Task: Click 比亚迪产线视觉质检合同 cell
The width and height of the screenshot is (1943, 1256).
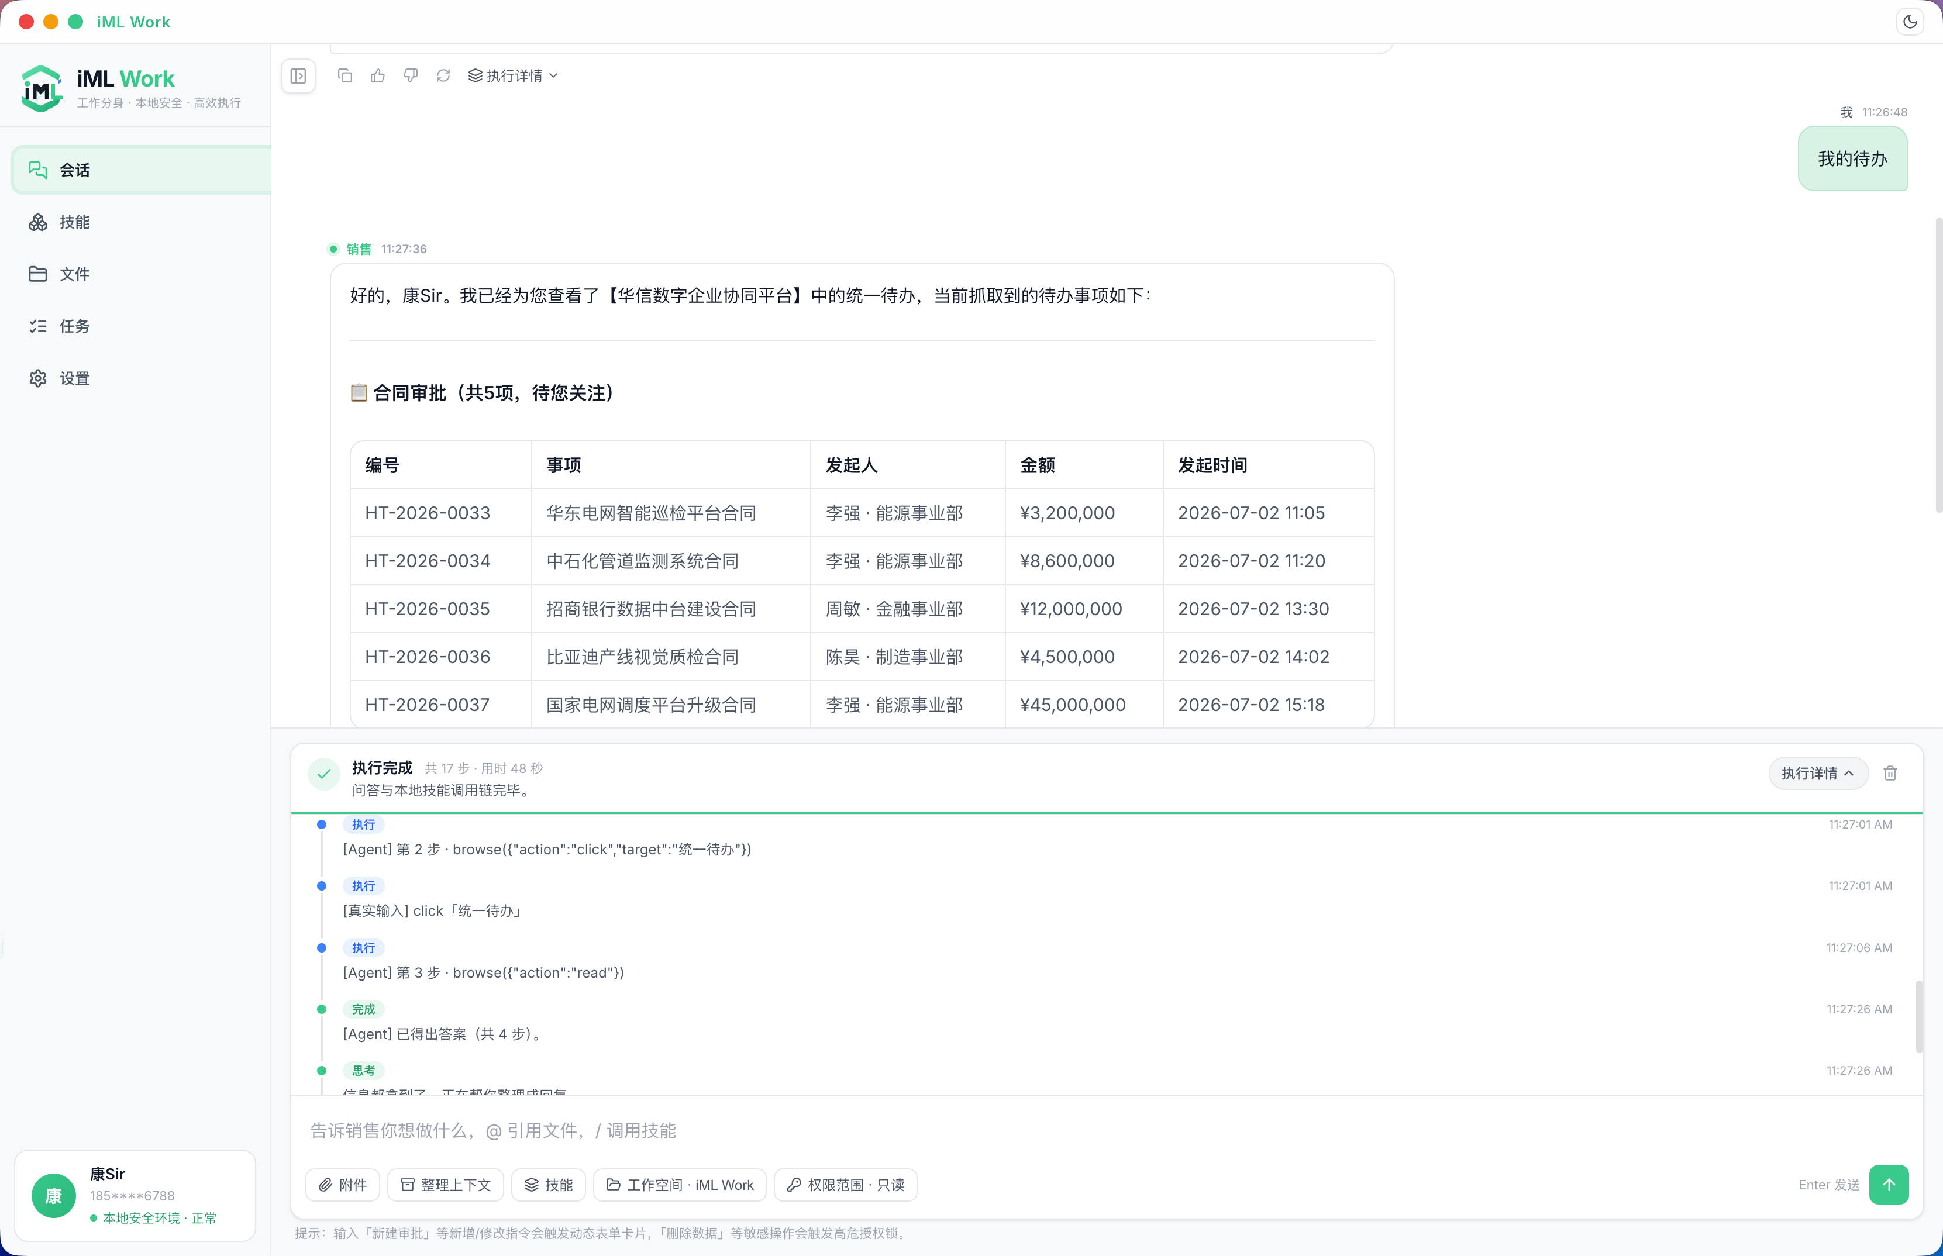Action: pyautogui.click(x=670, y=657)
